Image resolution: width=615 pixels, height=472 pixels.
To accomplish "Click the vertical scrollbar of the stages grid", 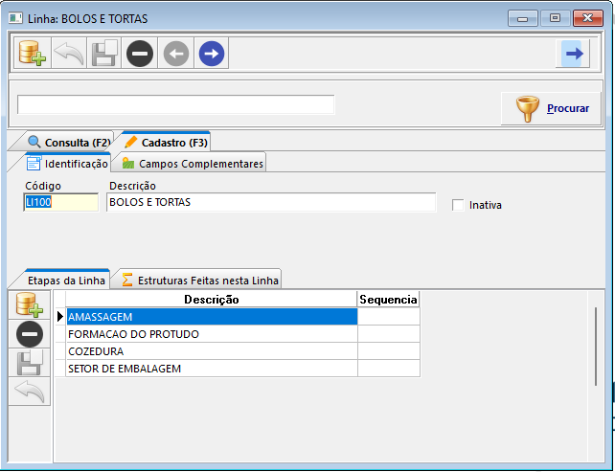I will [x=596, y=347].
